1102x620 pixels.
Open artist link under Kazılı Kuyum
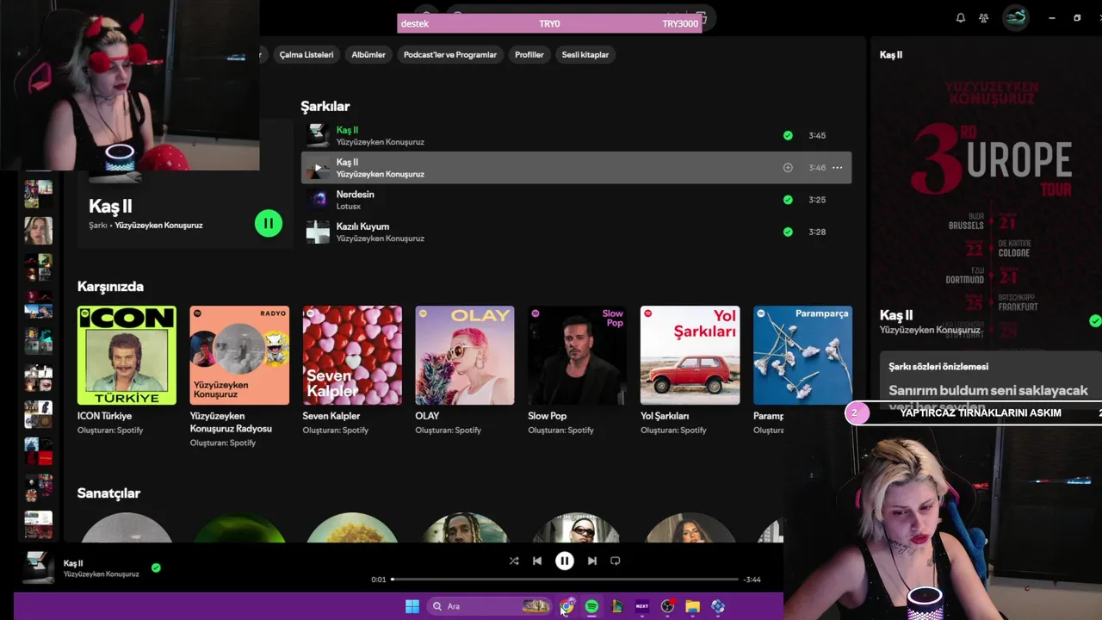[x=380, y=239]
